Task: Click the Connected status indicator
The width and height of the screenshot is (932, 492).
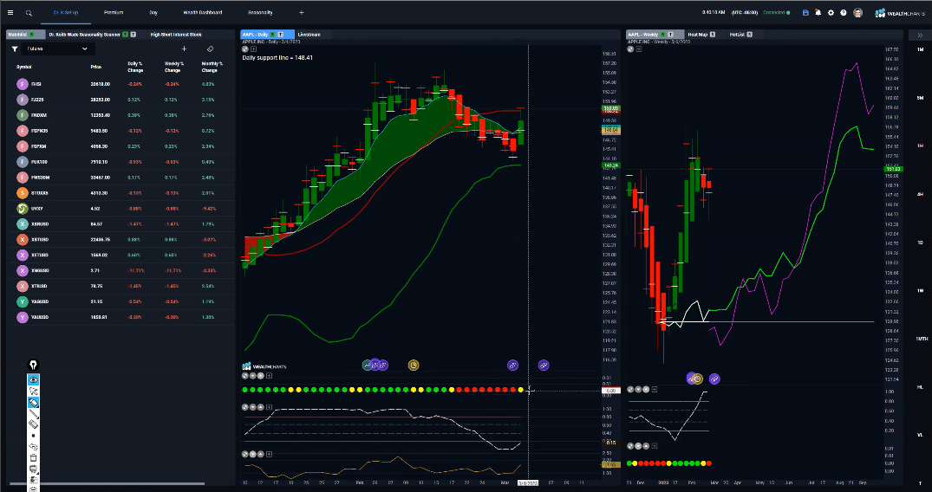Action: [777, 12]
